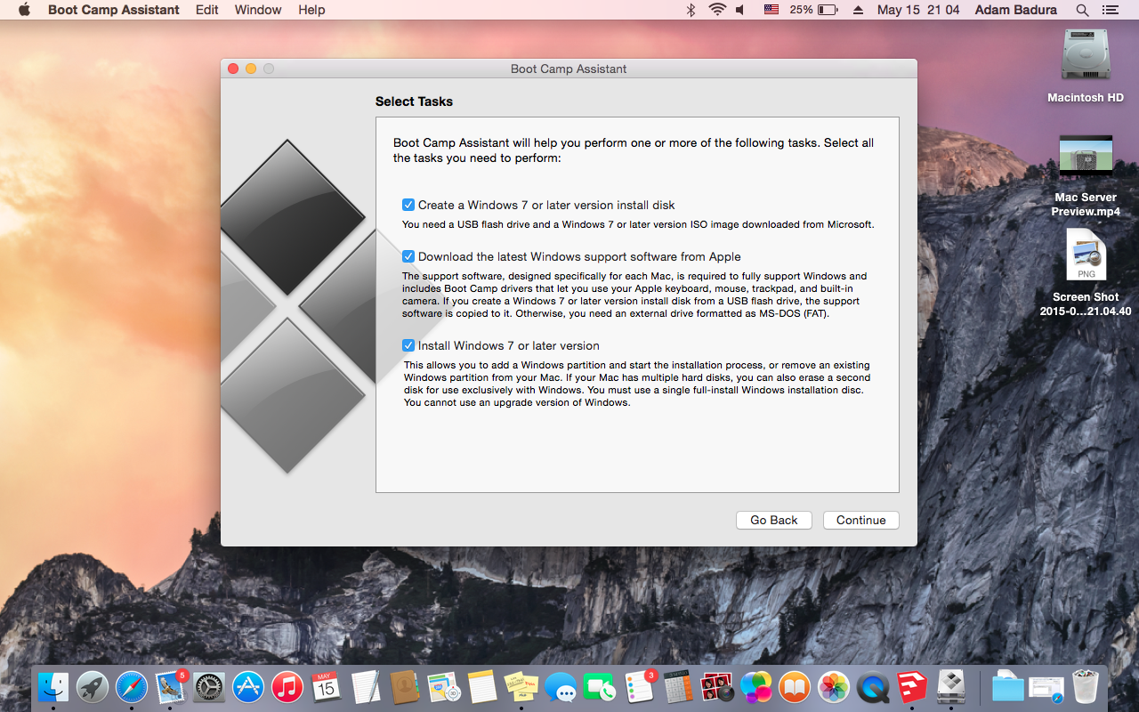1139x712 pixels.
Task: Open the Help menu
Action: tap(311, 10)
